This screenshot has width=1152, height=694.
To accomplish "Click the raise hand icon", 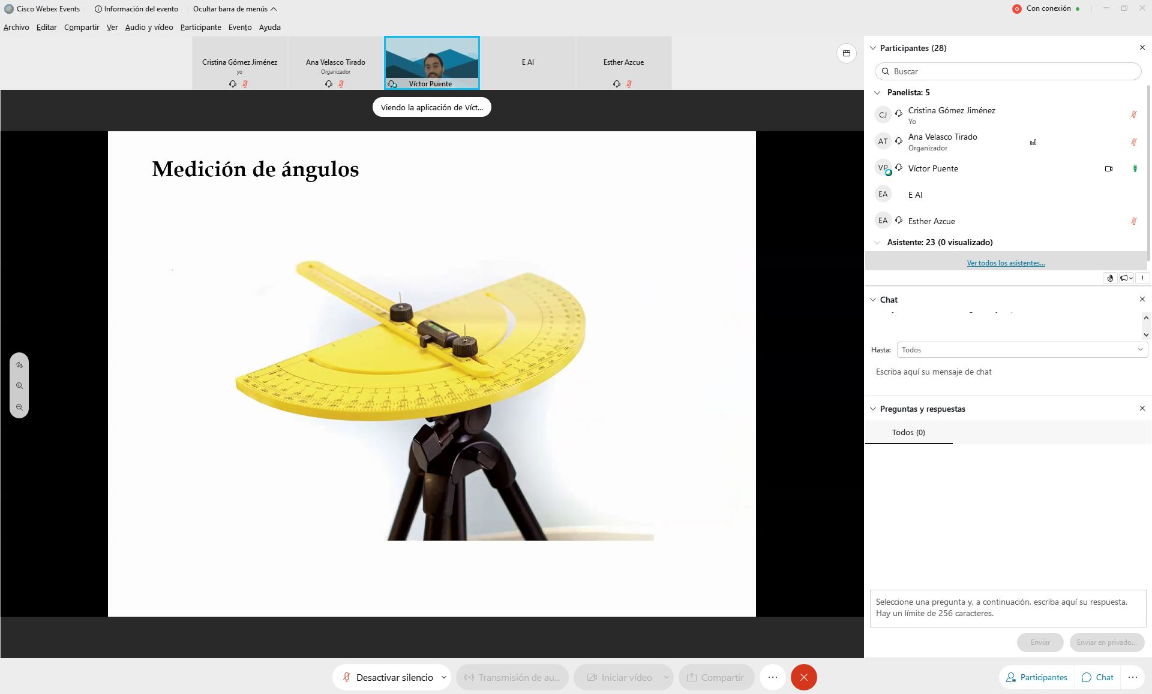I will click(1110, 278).
